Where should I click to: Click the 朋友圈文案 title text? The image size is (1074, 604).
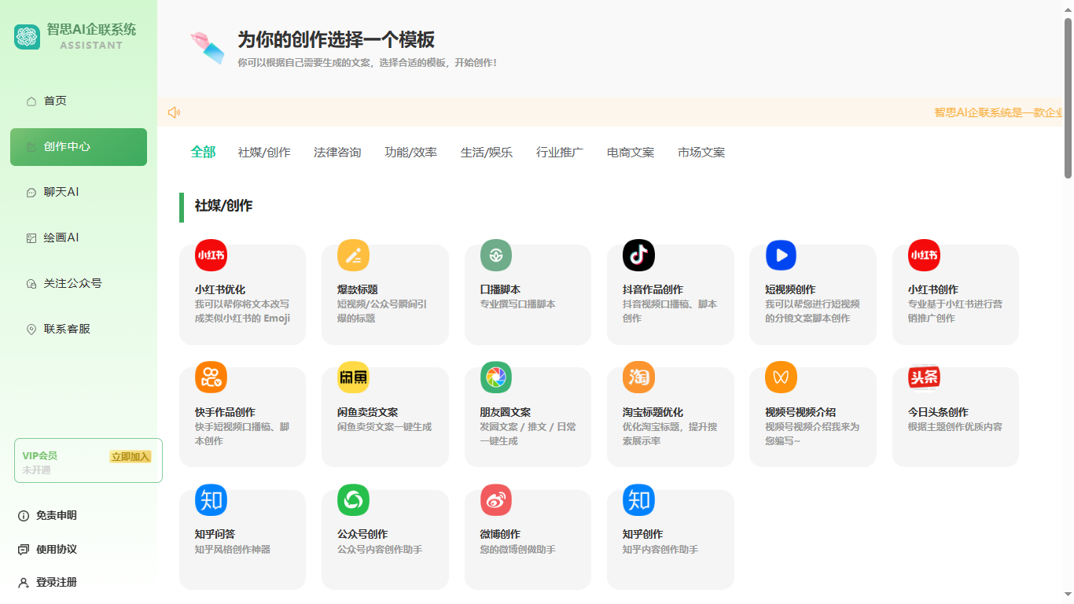point(506,412)
